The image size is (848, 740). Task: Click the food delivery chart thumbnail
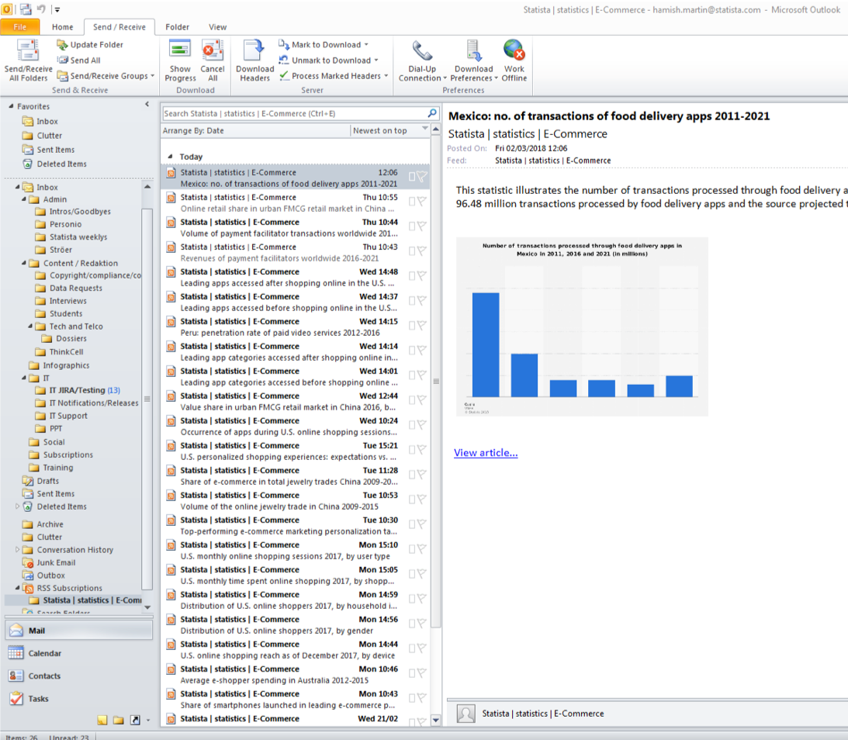click(582, 327)
